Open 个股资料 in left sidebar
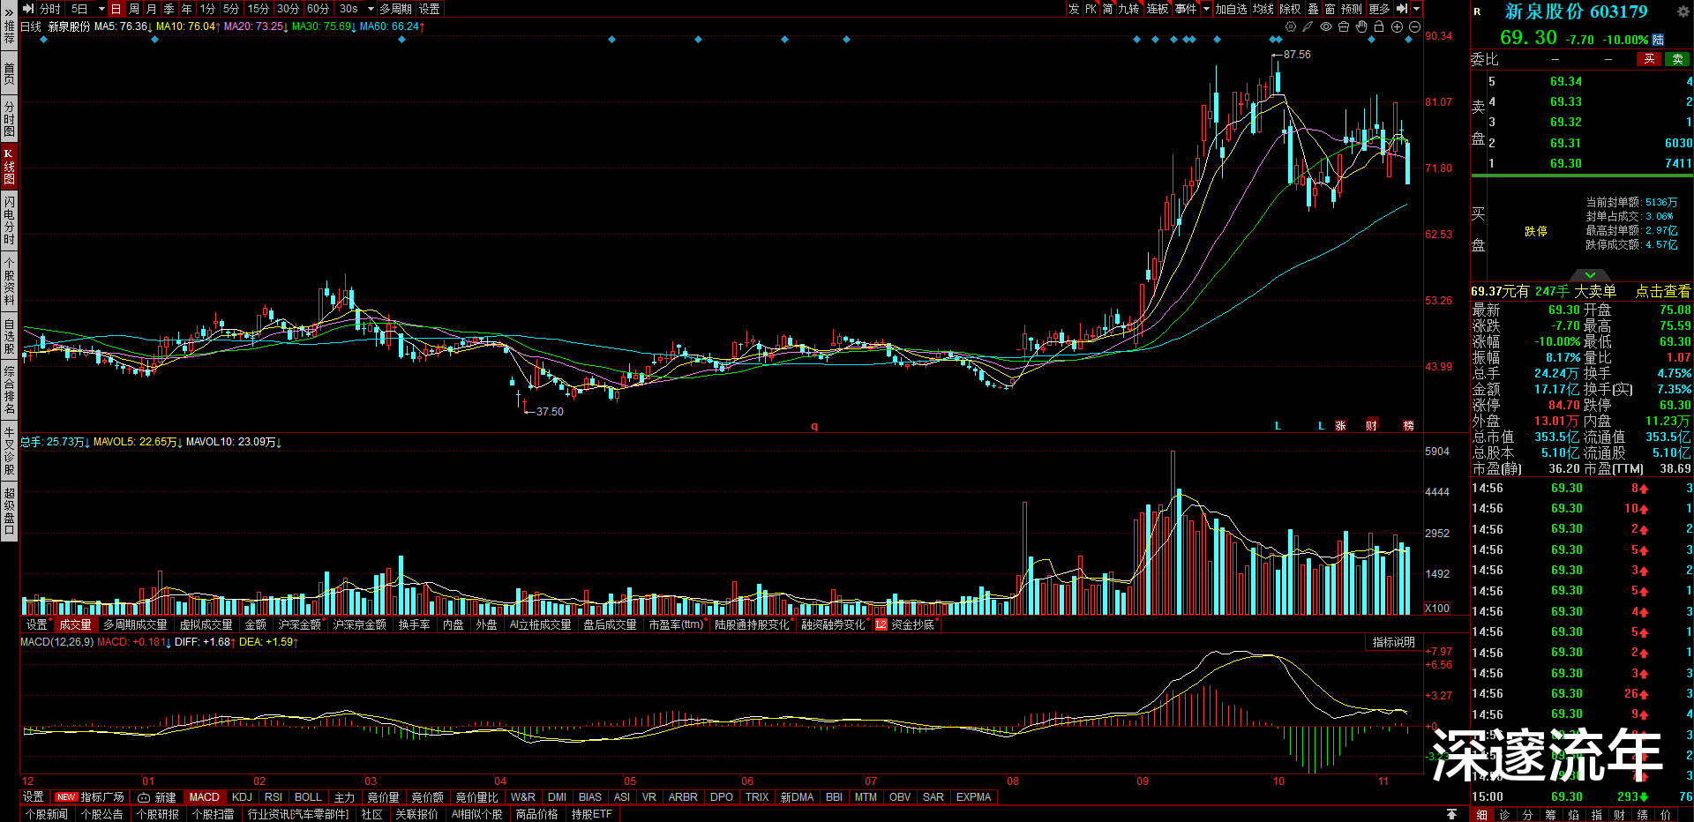 (x=9, y=282)
